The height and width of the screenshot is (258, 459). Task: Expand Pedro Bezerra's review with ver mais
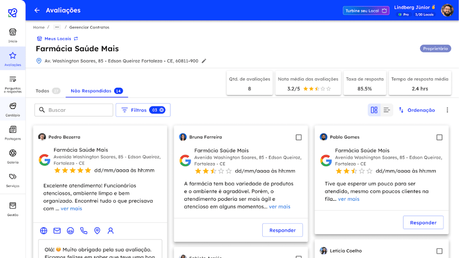(71, 209)
